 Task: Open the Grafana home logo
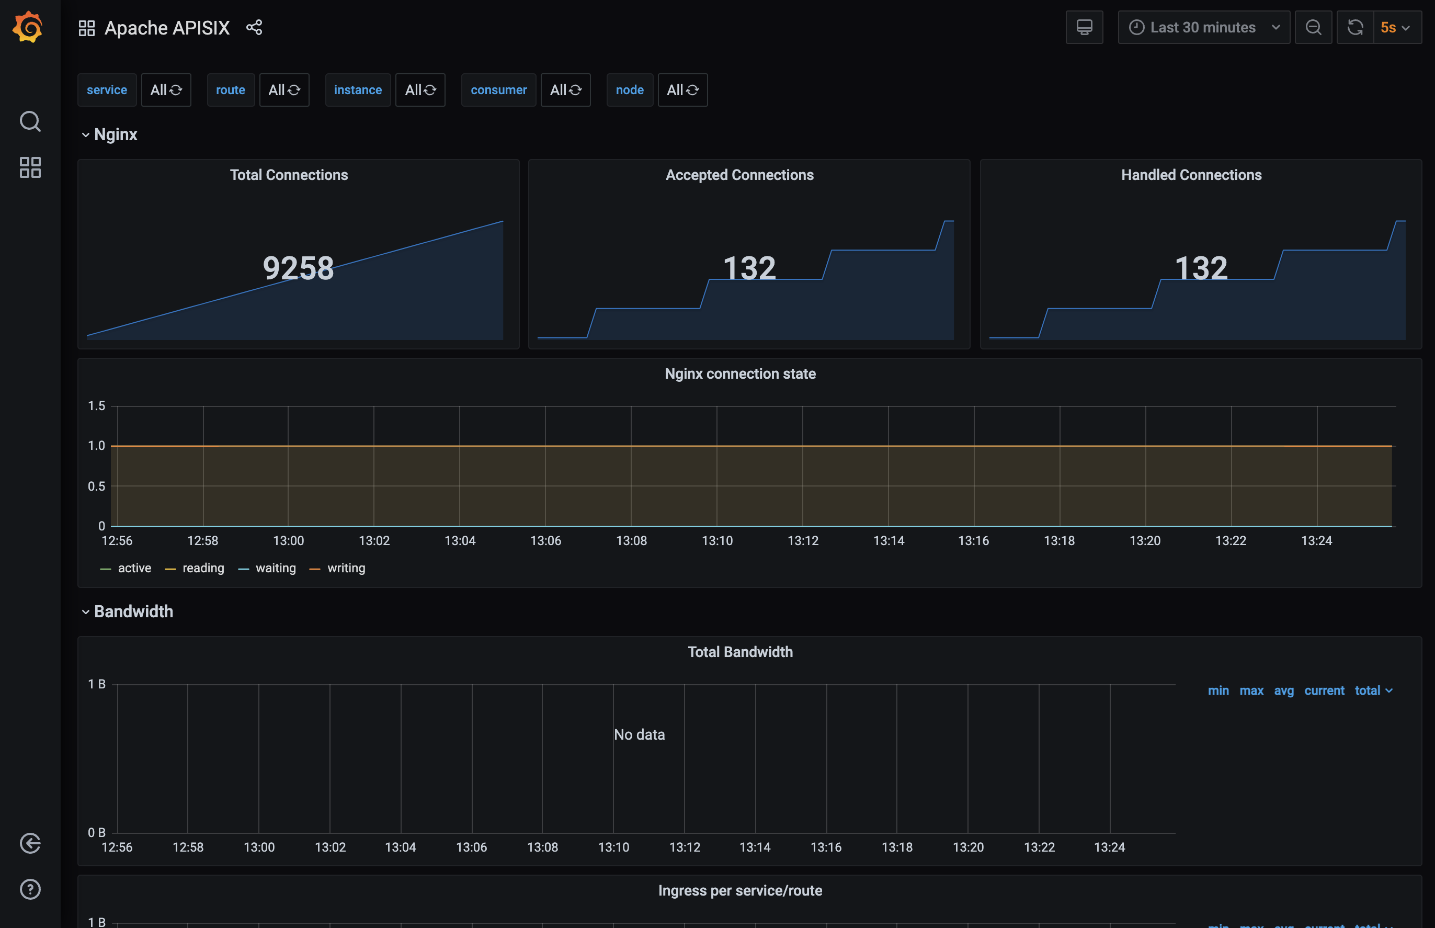click(x=28, y=27)
